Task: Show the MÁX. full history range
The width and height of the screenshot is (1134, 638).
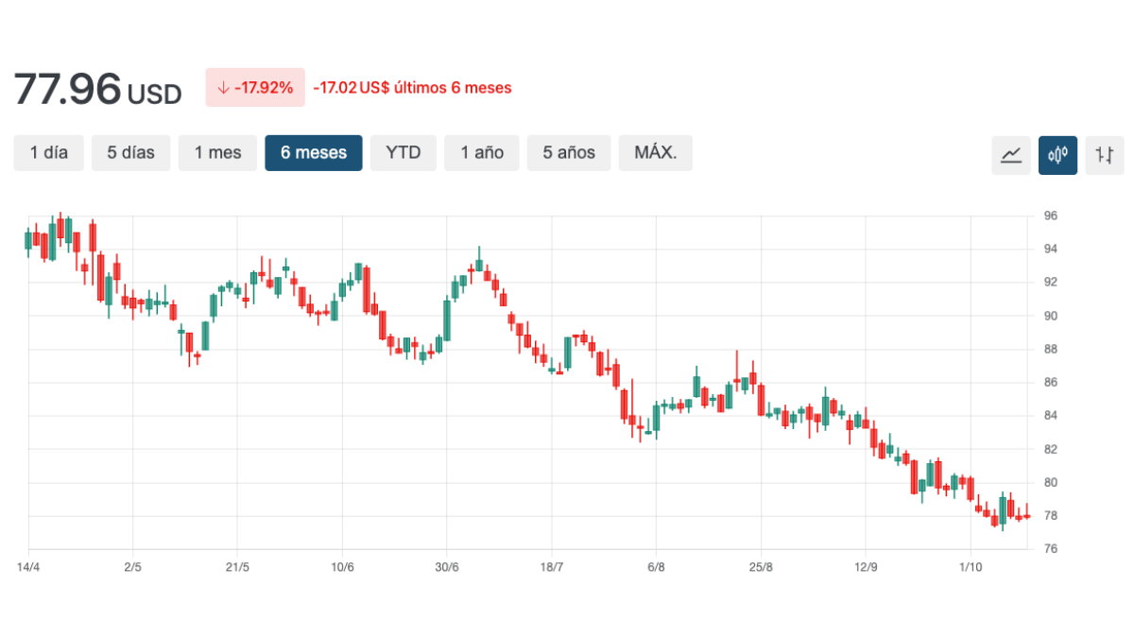Action: [x=656, y=152]
